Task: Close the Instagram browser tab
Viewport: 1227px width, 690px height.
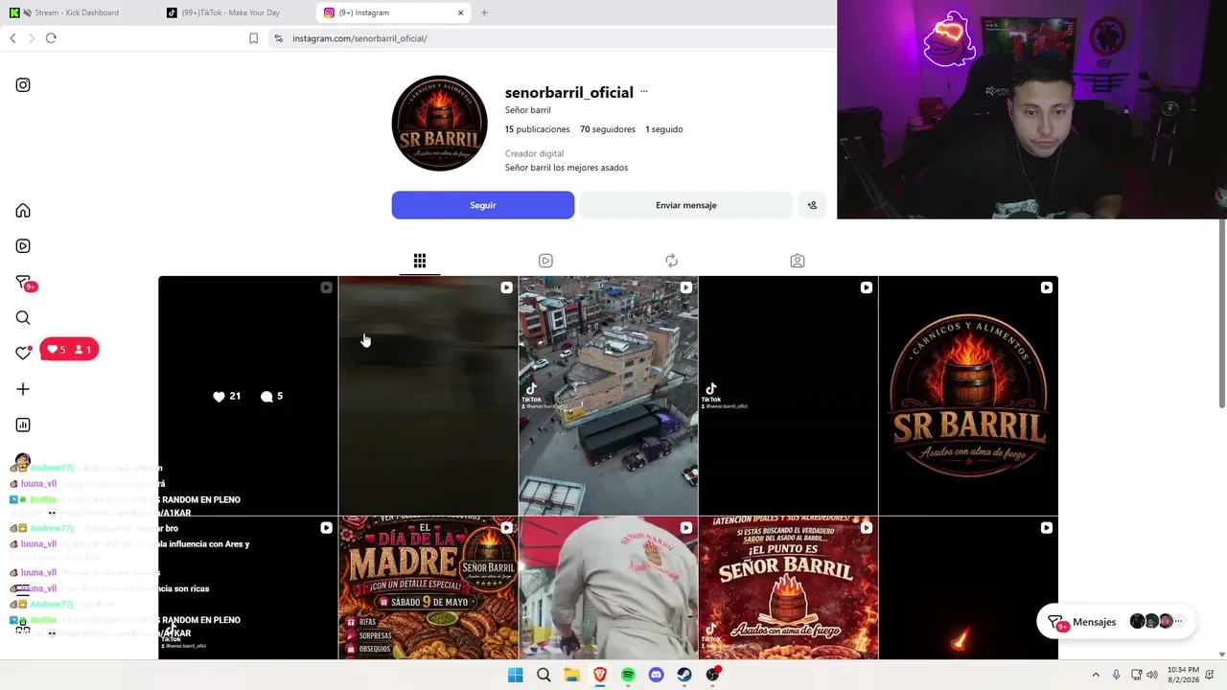Action: 460,12
